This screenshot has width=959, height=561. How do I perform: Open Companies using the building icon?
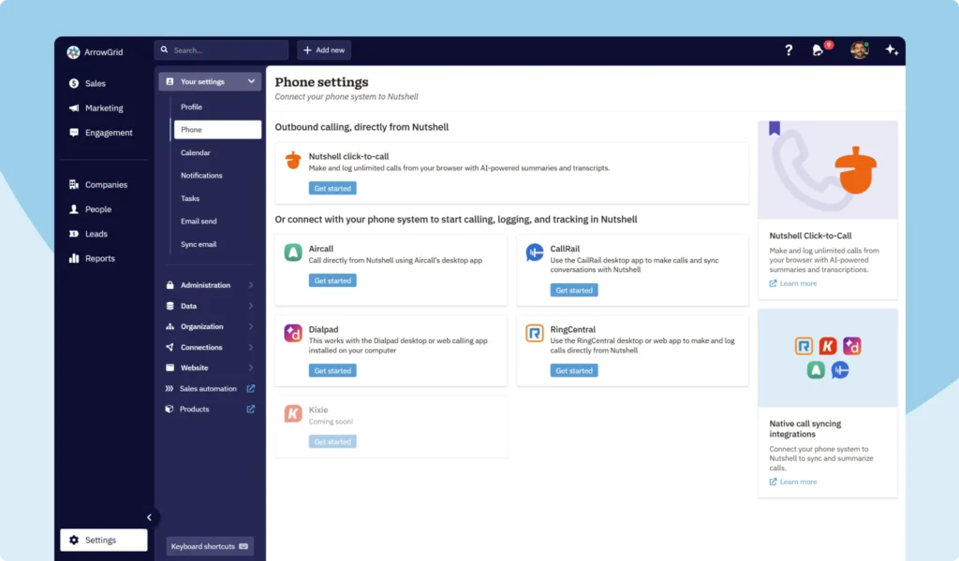(x=73, y=184)
